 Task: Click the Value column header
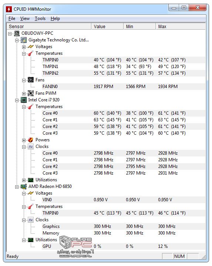[x=107, y=27]
